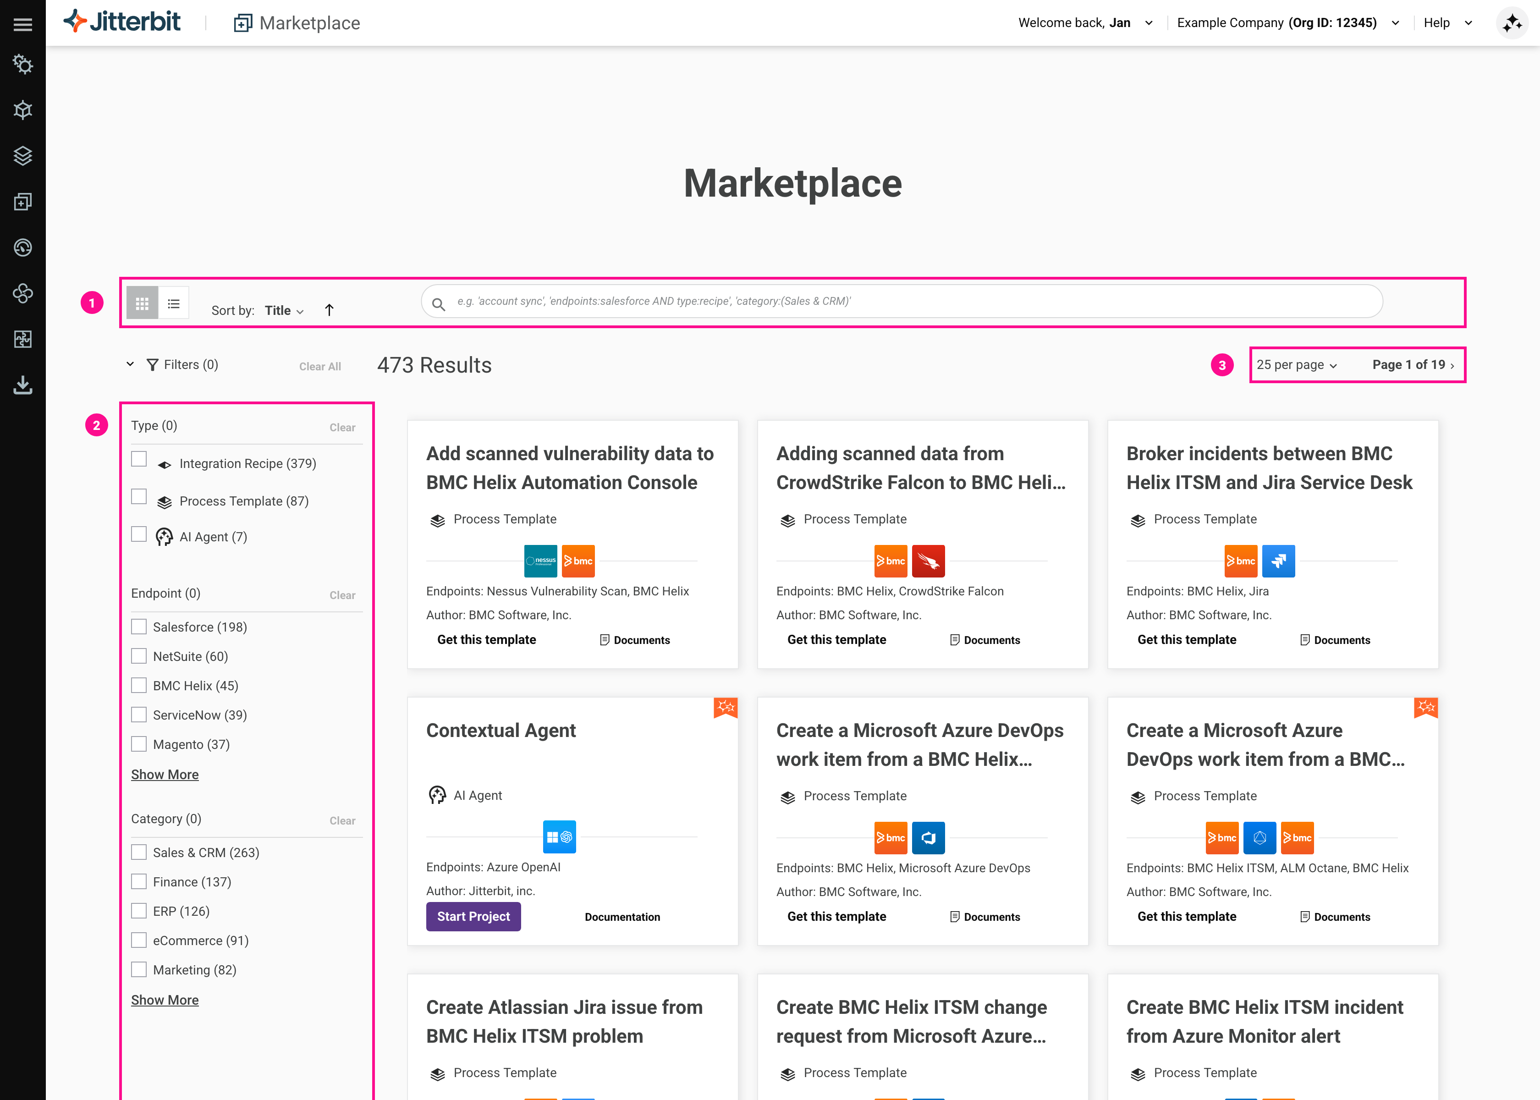Open the Sort by Title dropdown
The width and height of the screenshot is (1540, 1100).
pyautogui.click(x=282, y=310)
